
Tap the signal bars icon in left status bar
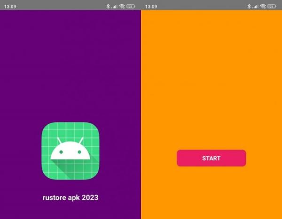pos(114,7)
